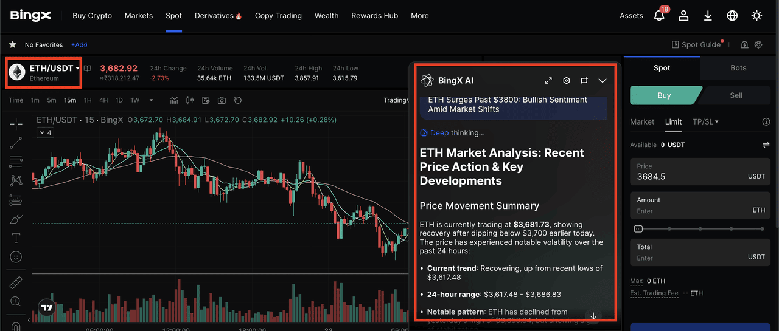Click the Spot Guide link

pos(696,44)
